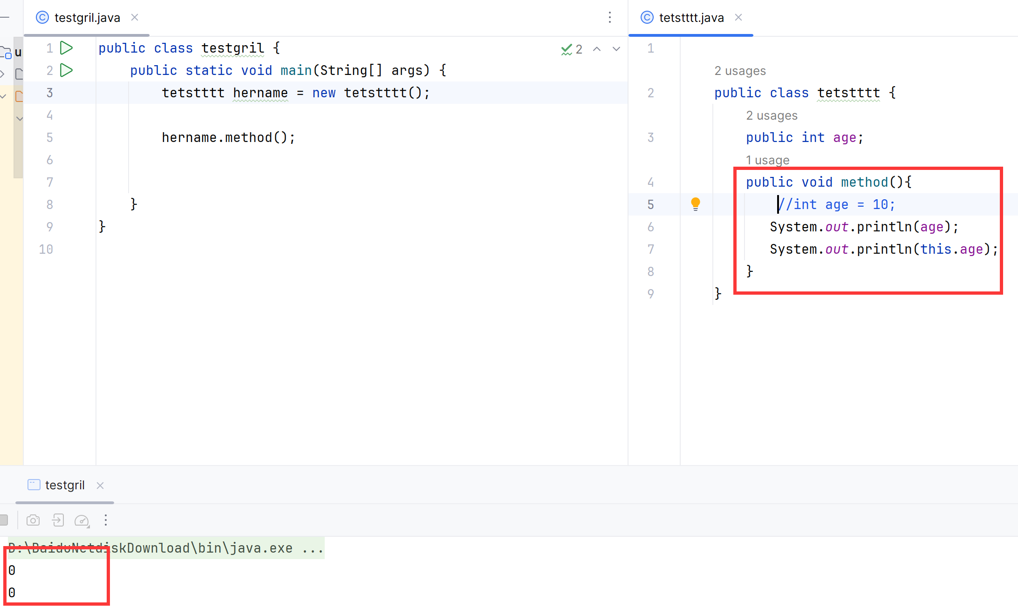
Task: Click 'System.out.println(this.age);' line
Action: point(884,250)
